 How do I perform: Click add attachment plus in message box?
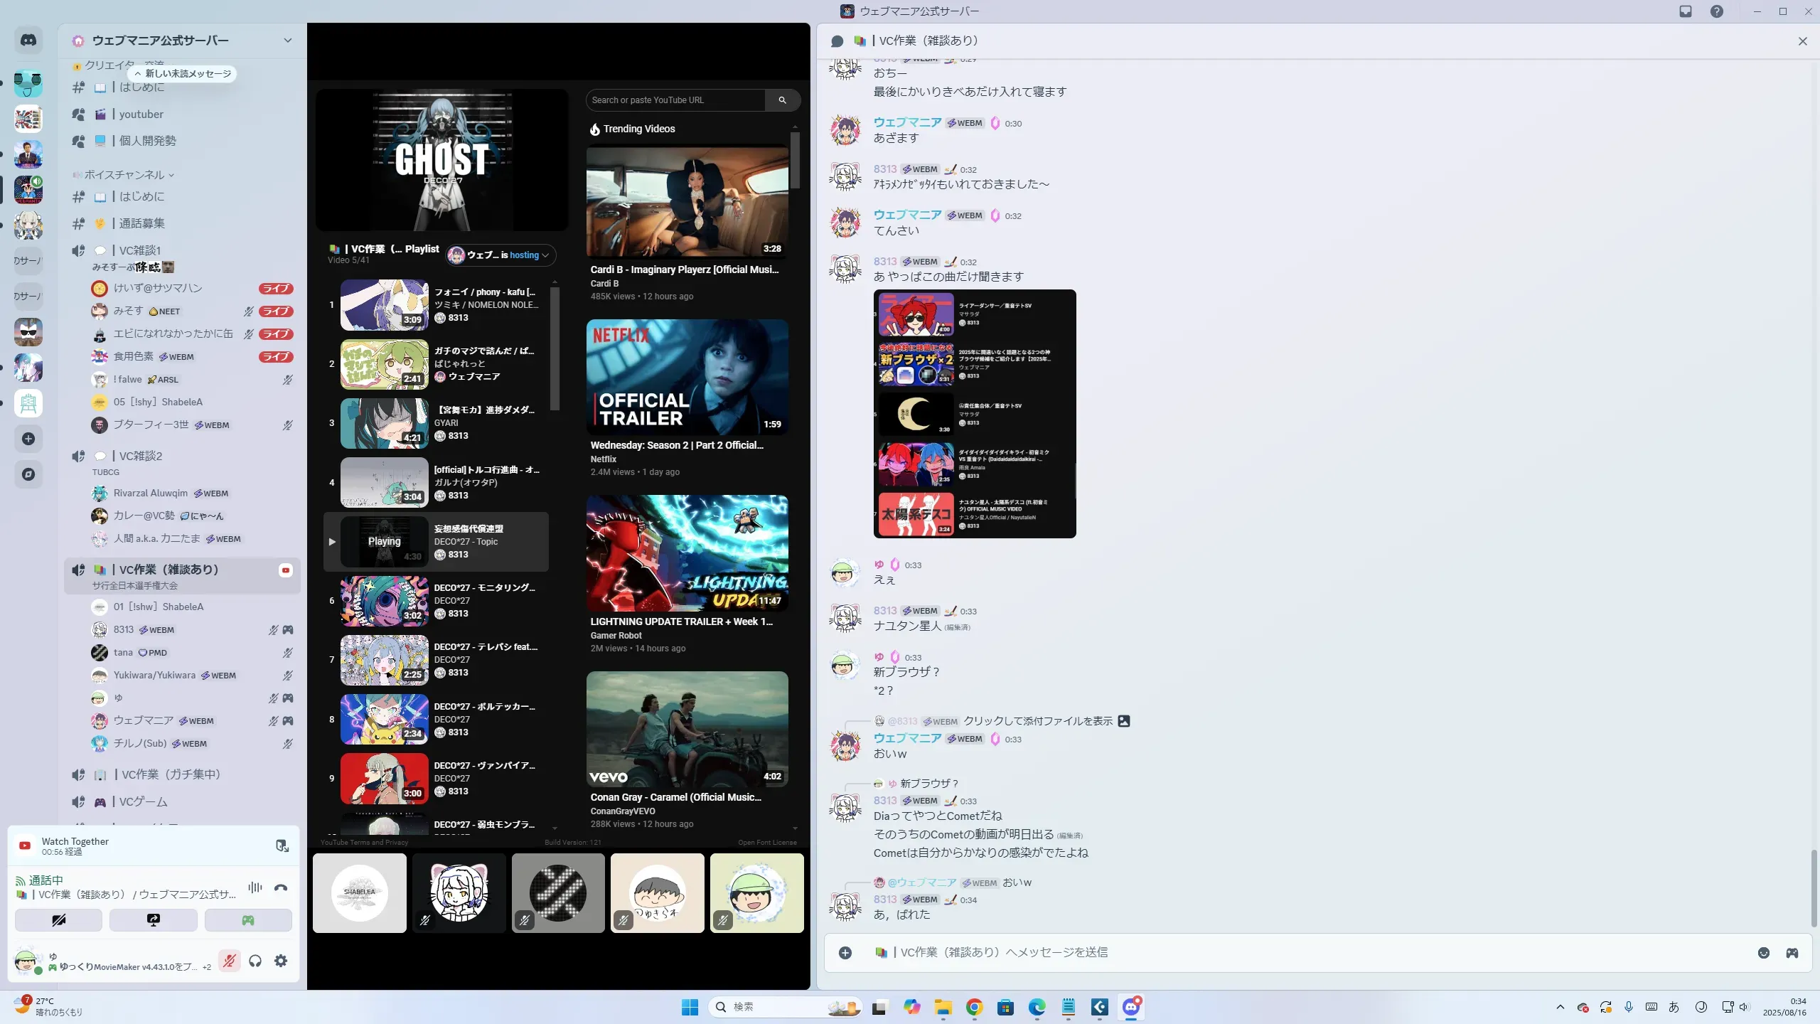[845, 953]
